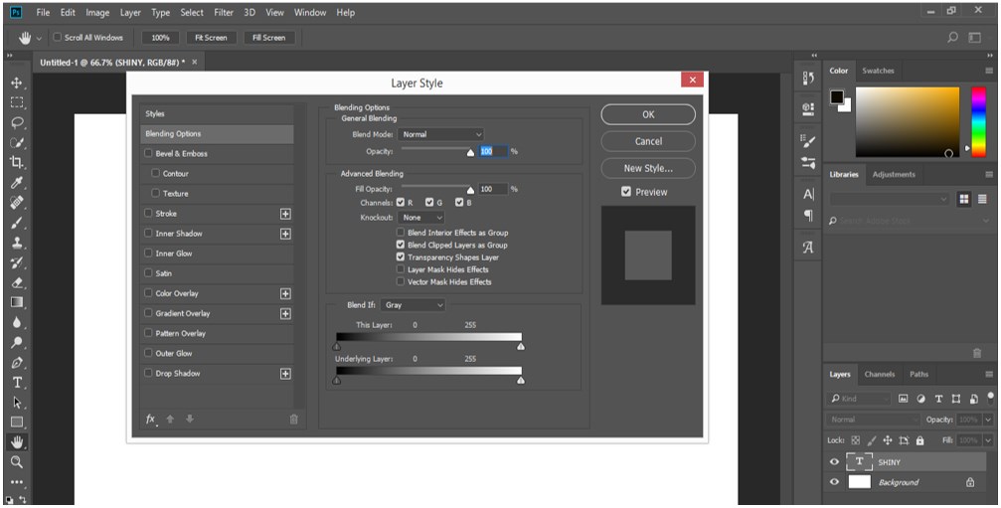Screen dimensions: 1001x508
Task: Click the OK button
Action: click(x=648, y=115)
